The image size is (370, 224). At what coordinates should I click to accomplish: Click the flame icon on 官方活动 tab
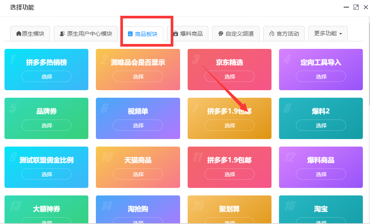click(272, 34)
